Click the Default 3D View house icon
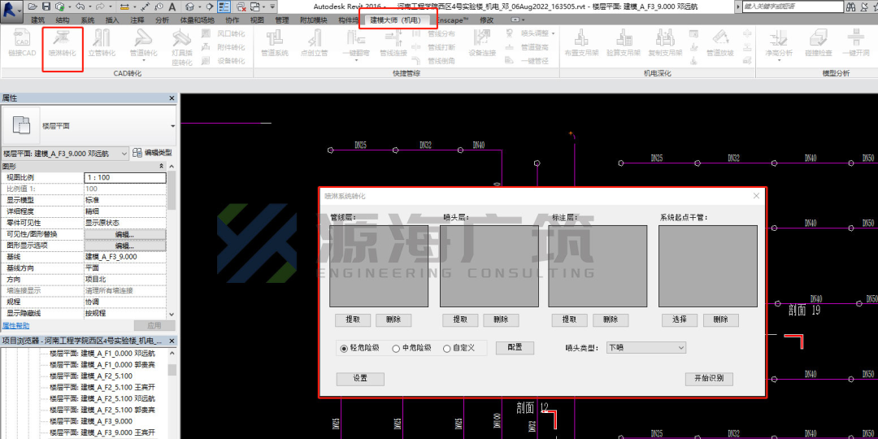Viewport: 878px width, 439px height. 190,7
